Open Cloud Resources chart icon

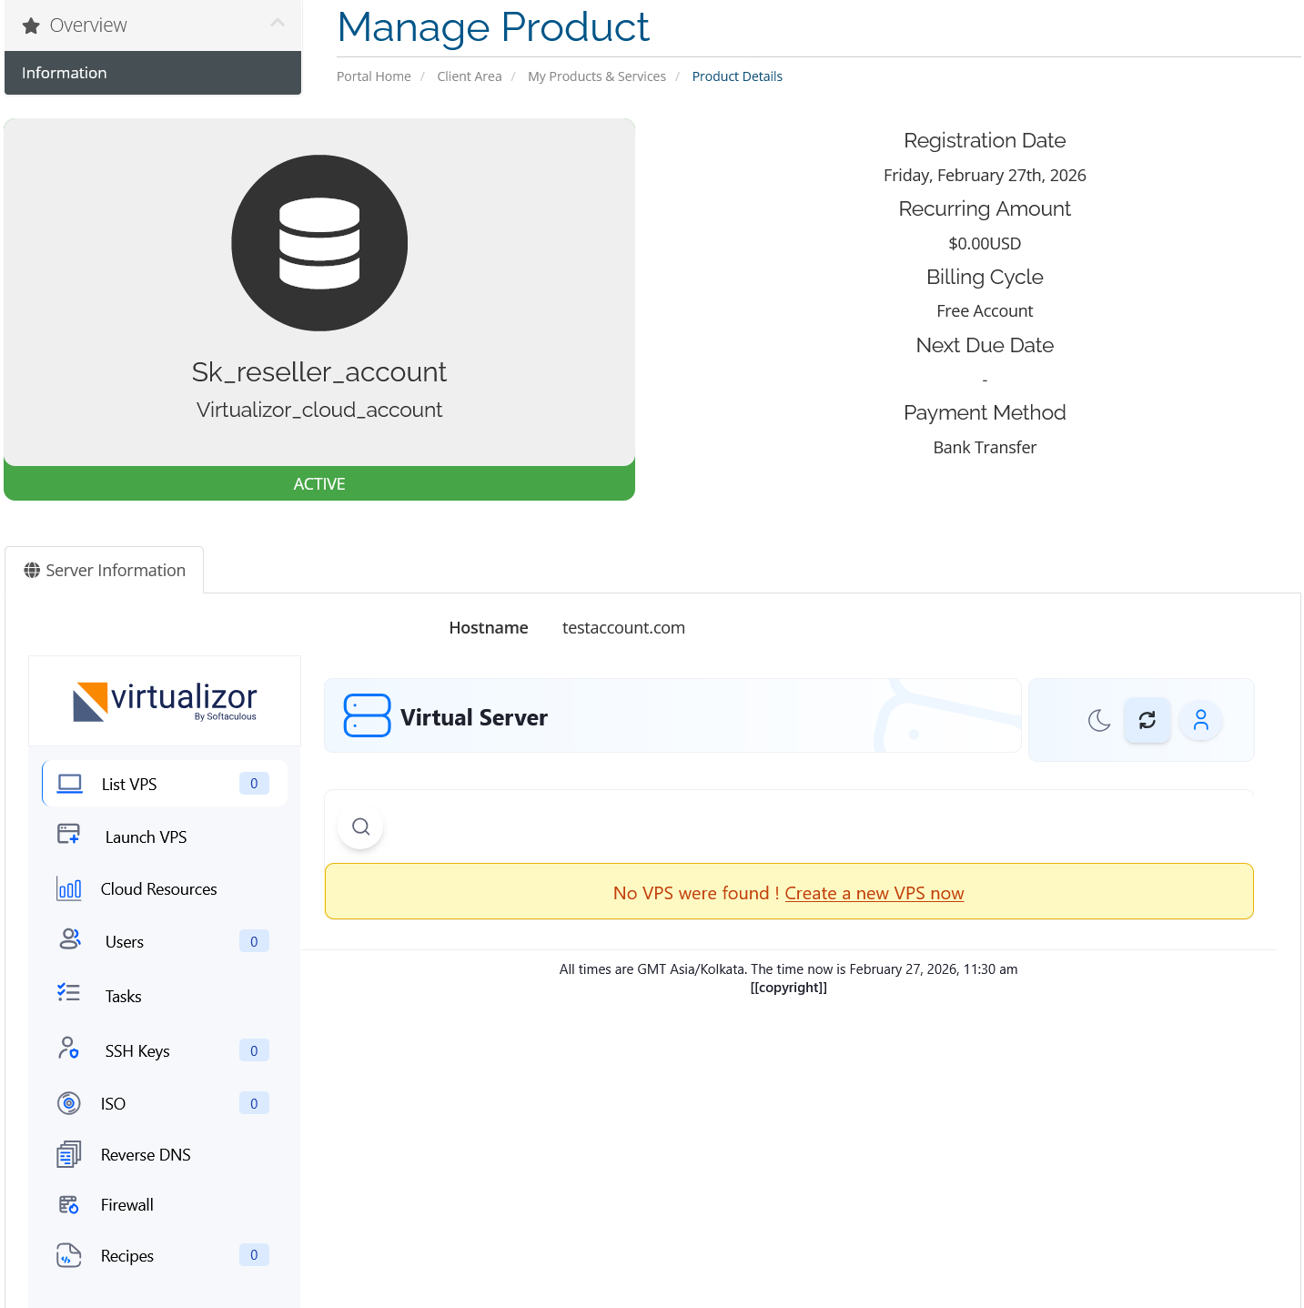pyautogui.click(x=69, y=888)
